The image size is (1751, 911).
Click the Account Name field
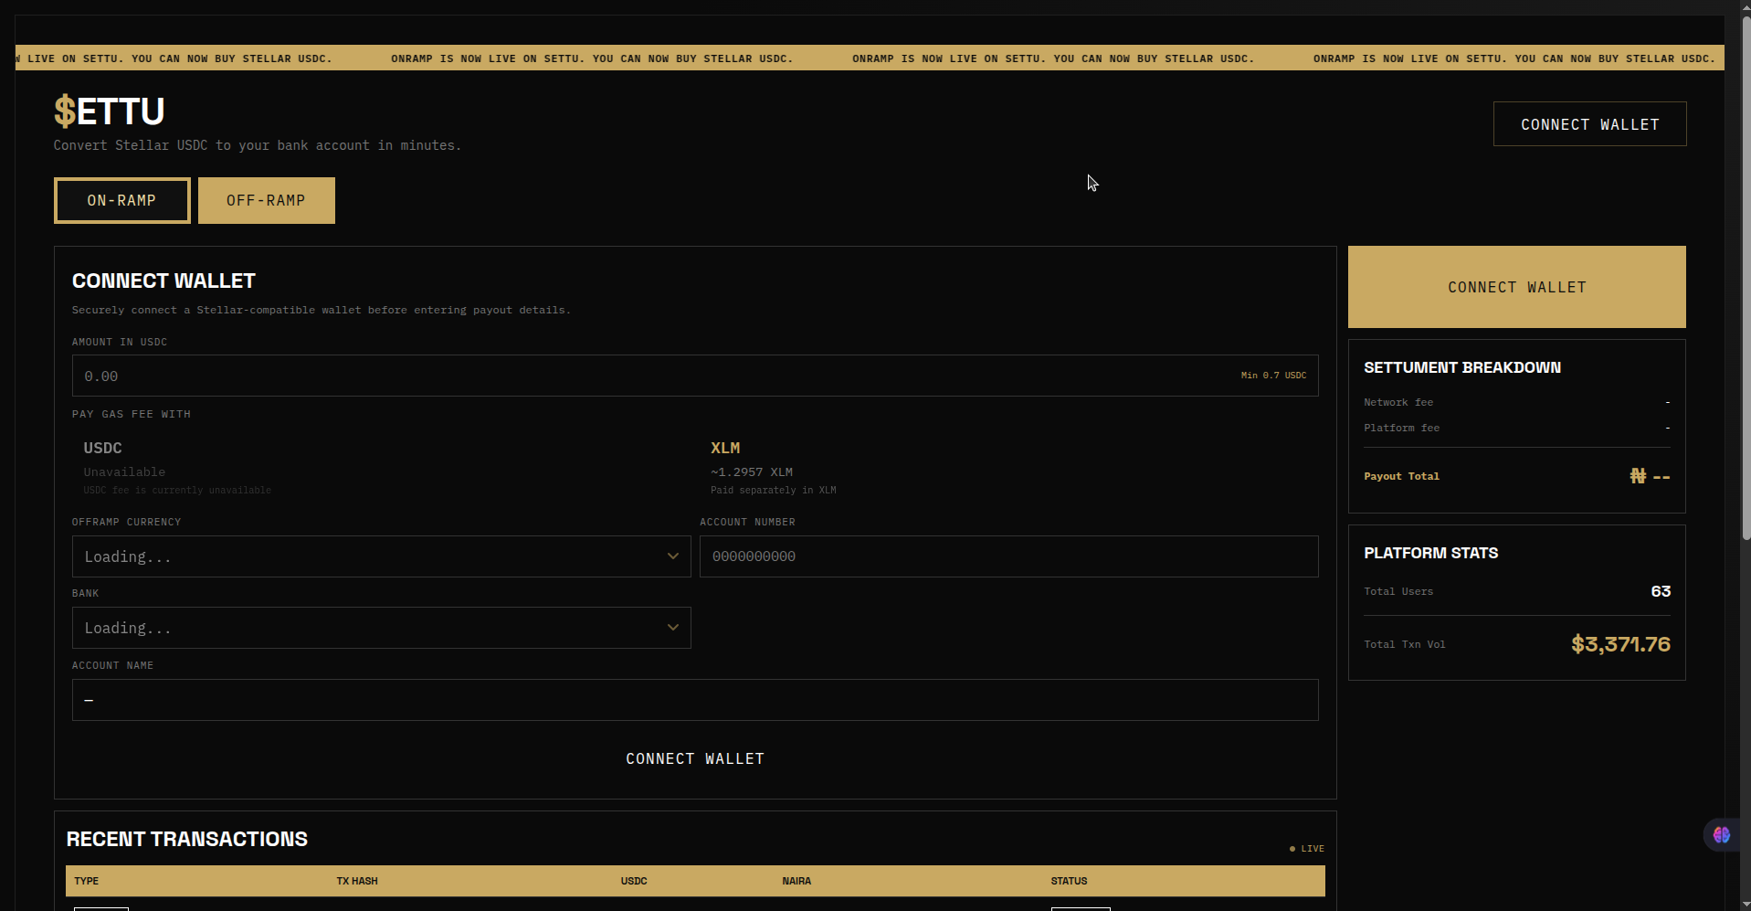click(695, 700)
